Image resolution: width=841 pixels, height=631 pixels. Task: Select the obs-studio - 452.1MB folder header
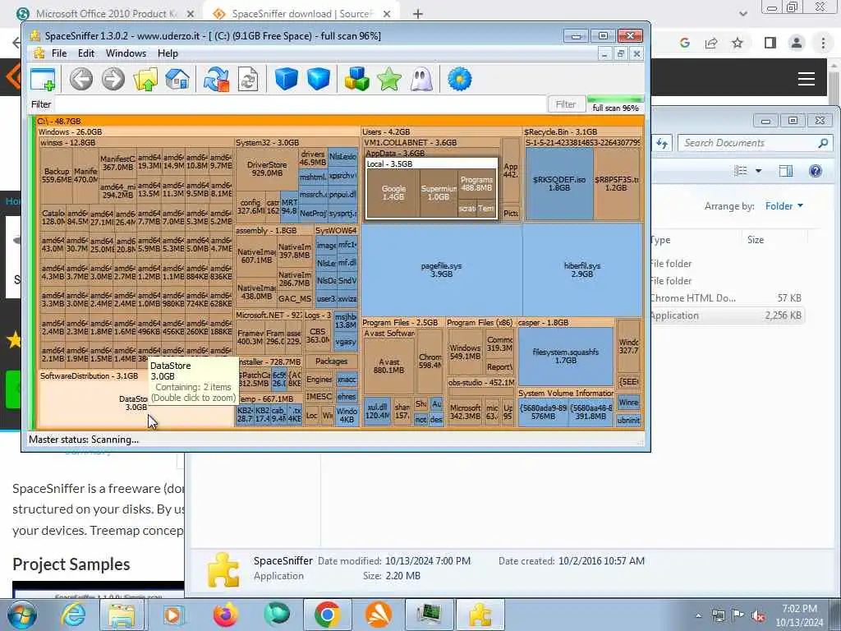coord(481,383)
